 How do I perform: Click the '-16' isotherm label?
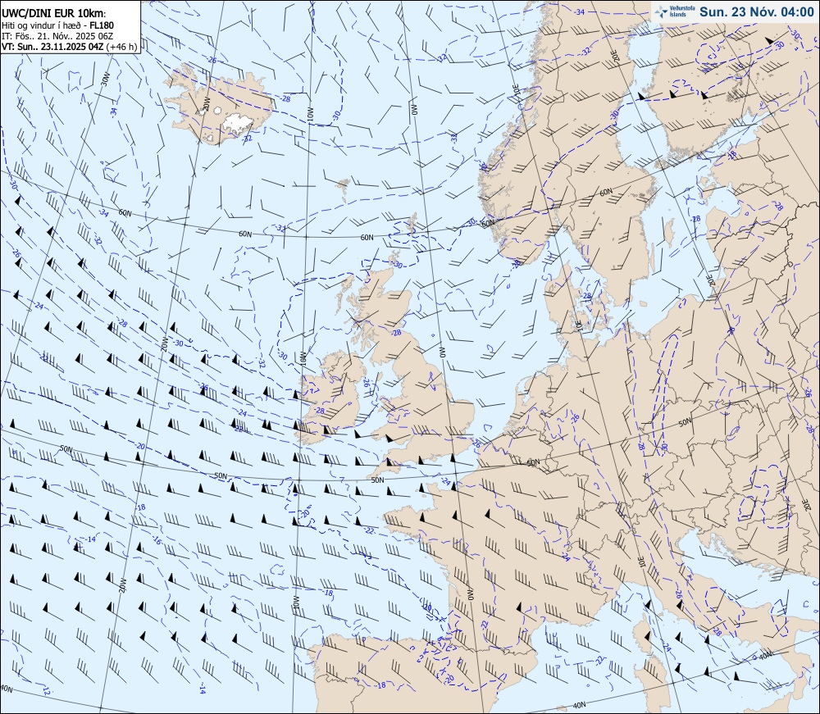pos(157,541)
